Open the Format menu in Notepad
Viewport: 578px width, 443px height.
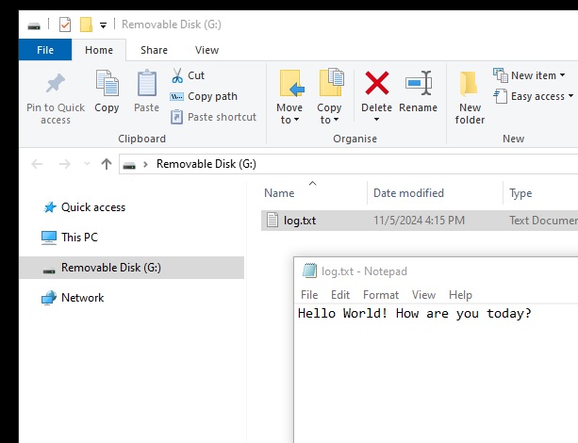click(381, 295)
